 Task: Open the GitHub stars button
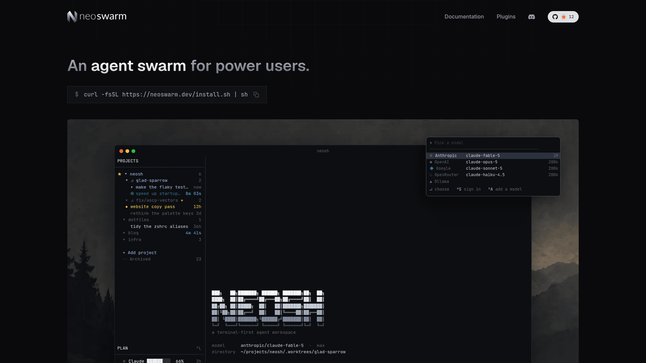[x=563, y=17]
